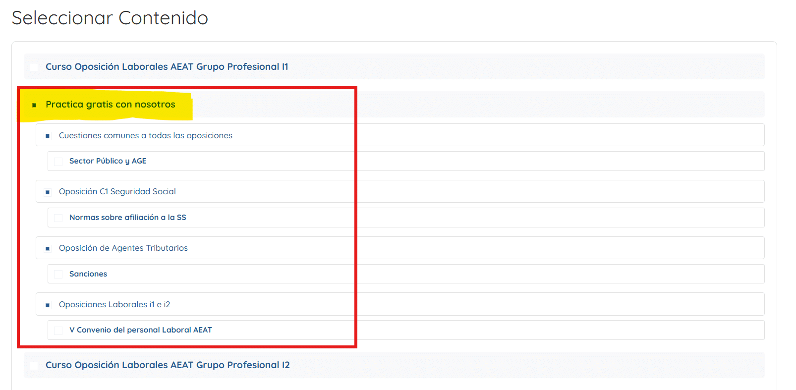The image size is (796, 390).
Task: Select the Normas sobre afiliación a la SS text
Action: 127,218
